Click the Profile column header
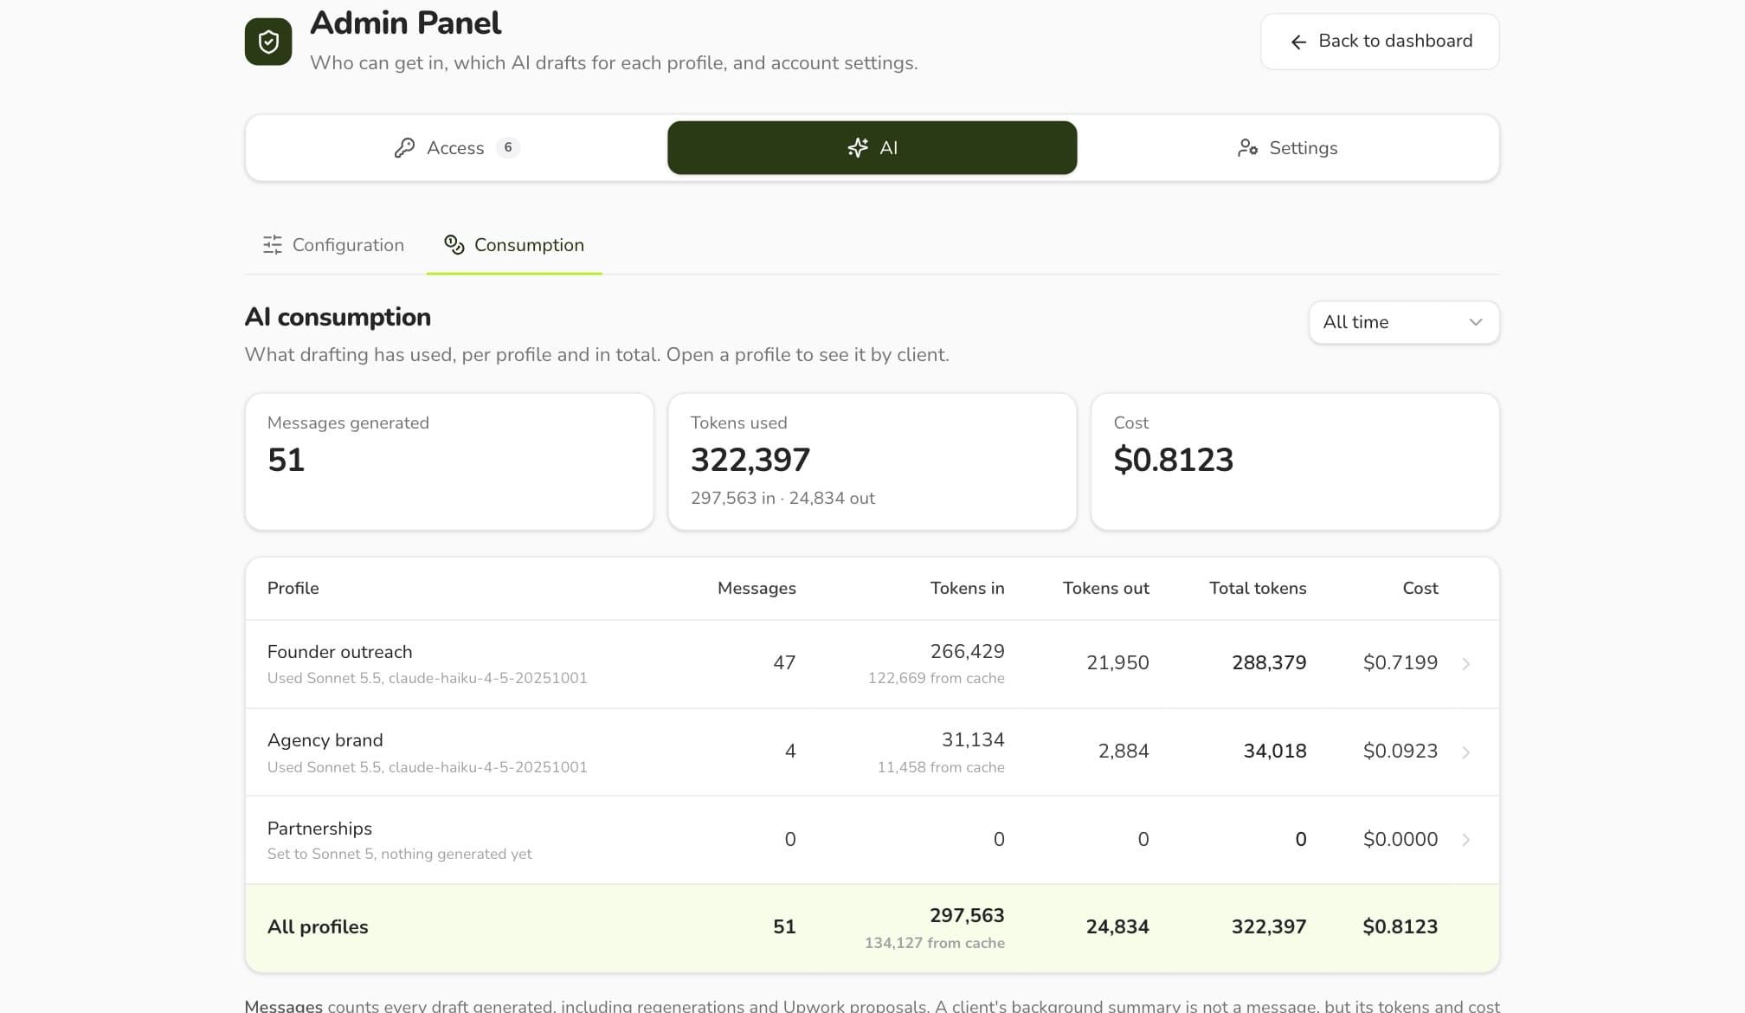The width and height of the screenshot is (1745, 1013). pos(293,588)
